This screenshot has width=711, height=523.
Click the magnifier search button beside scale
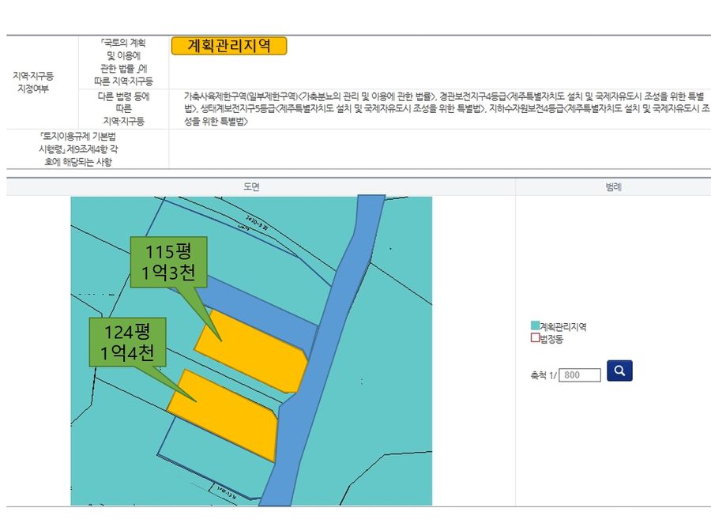click(x=619, y=371)
